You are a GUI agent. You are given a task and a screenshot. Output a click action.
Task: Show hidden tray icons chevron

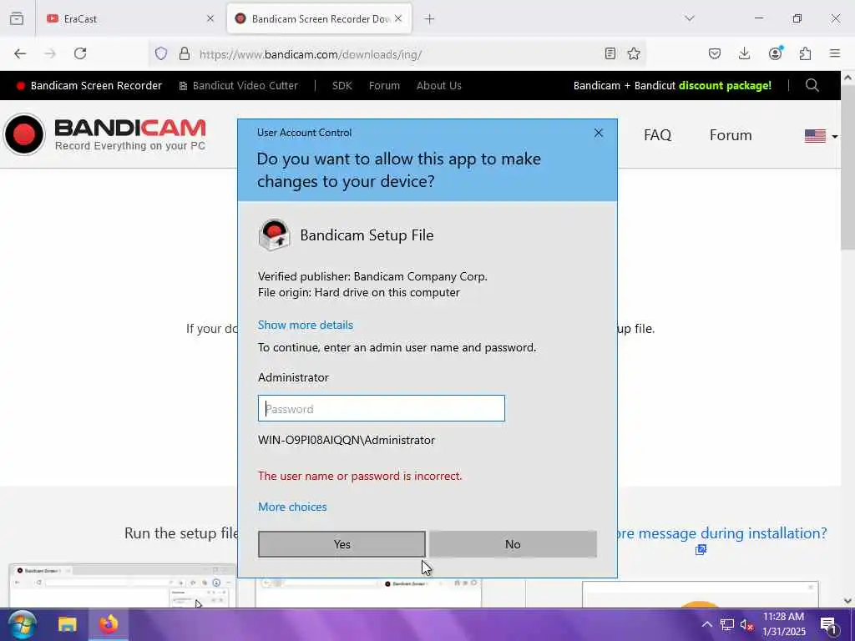(706, 624)
